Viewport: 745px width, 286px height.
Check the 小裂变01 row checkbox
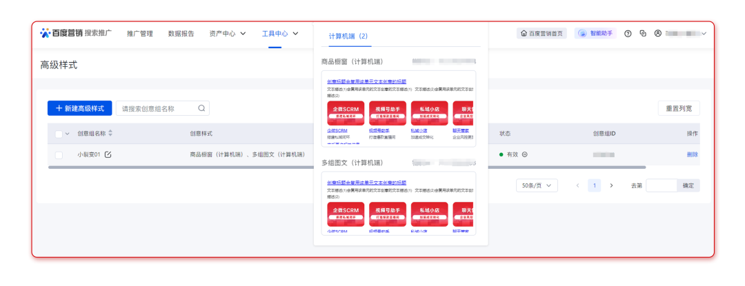tap(59, 154)
